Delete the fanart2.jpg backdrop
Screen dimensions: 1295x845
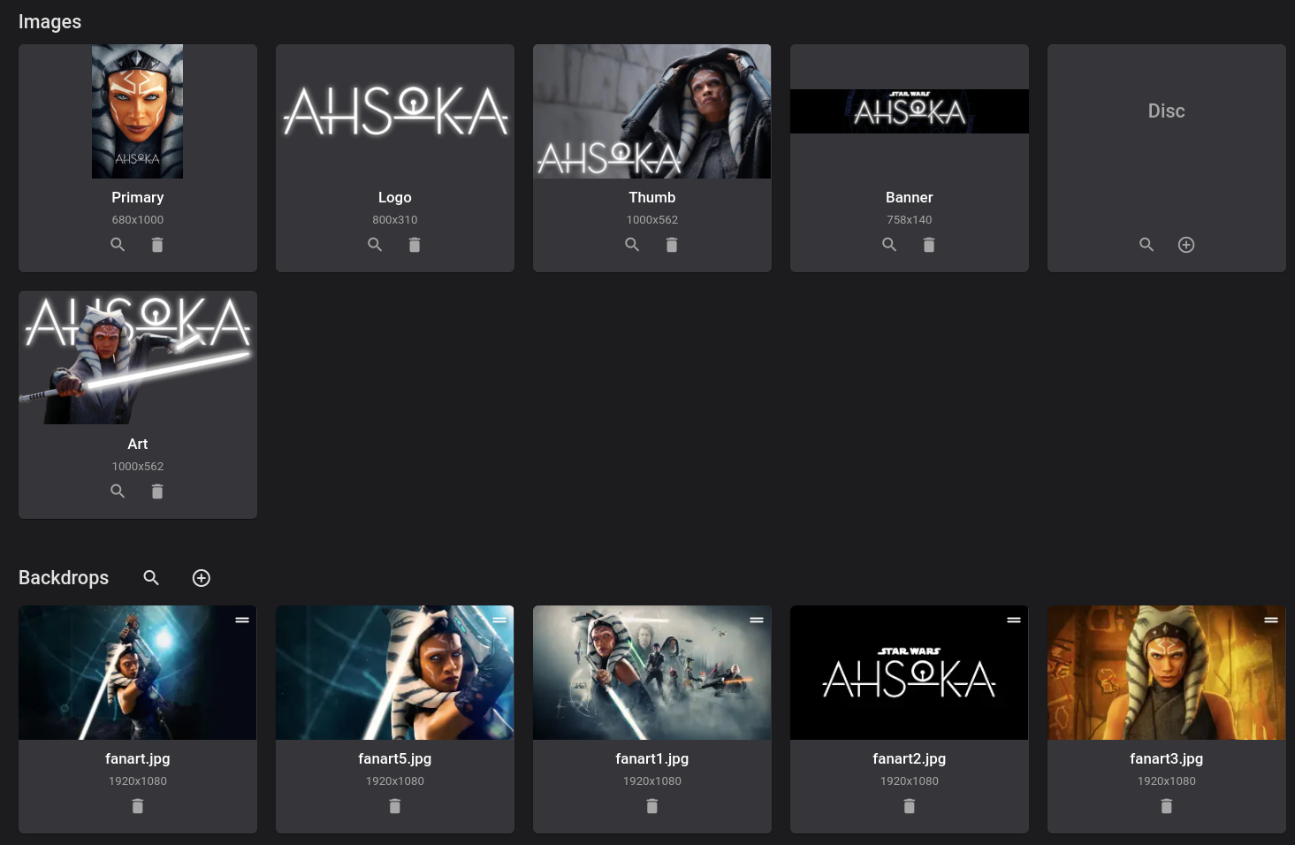point(910,806)
